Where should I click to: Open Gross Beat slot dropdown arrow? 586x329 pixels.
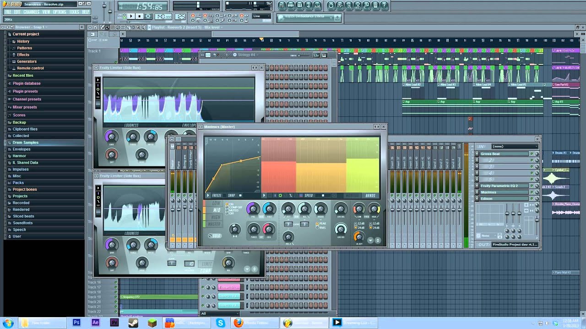[477, 154]
